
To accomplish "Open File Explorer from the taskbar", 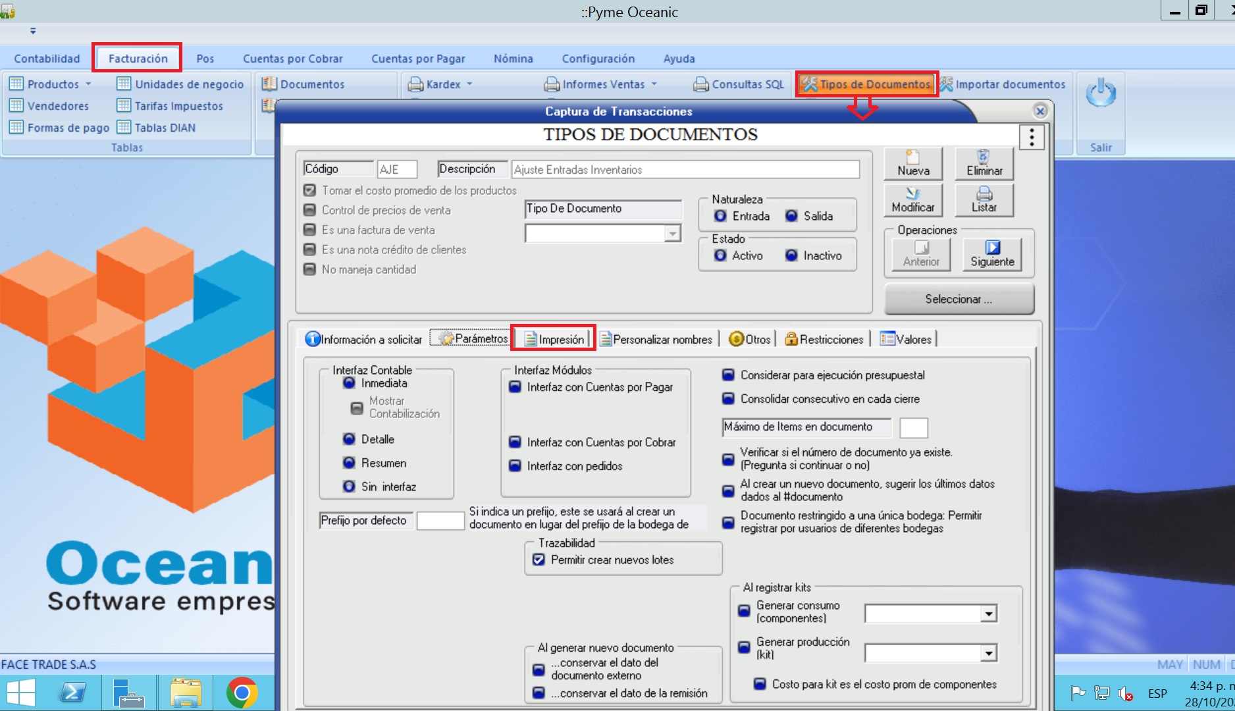I will pos(186,693).
